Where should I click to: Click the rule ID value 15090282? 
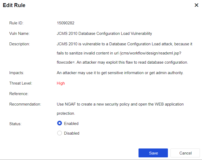(66, 23)
